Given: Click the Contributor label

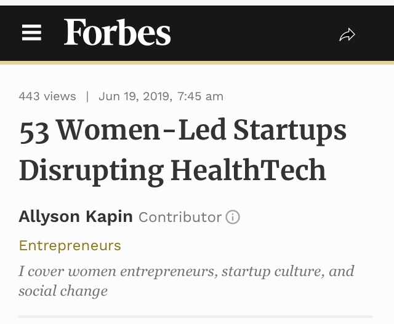Looking at the screenshot, I should coord(180,217).
